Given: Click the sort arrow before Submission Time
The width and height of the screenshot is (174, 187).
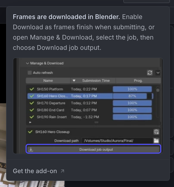Looking at the screenshot, I should click(74, 81).
